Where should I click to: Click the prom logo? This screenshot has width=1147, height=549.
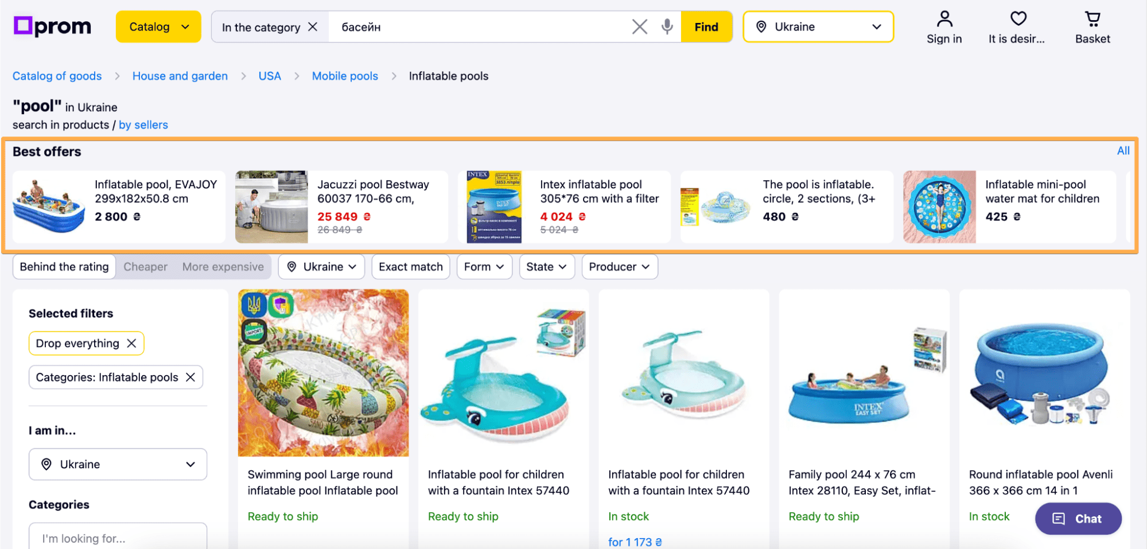click(x=52, y=26)
